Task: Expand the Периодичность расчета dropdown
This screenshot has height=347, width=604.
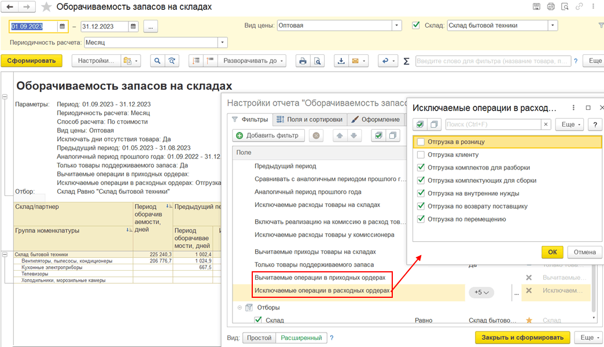Action: coord(222,43)
